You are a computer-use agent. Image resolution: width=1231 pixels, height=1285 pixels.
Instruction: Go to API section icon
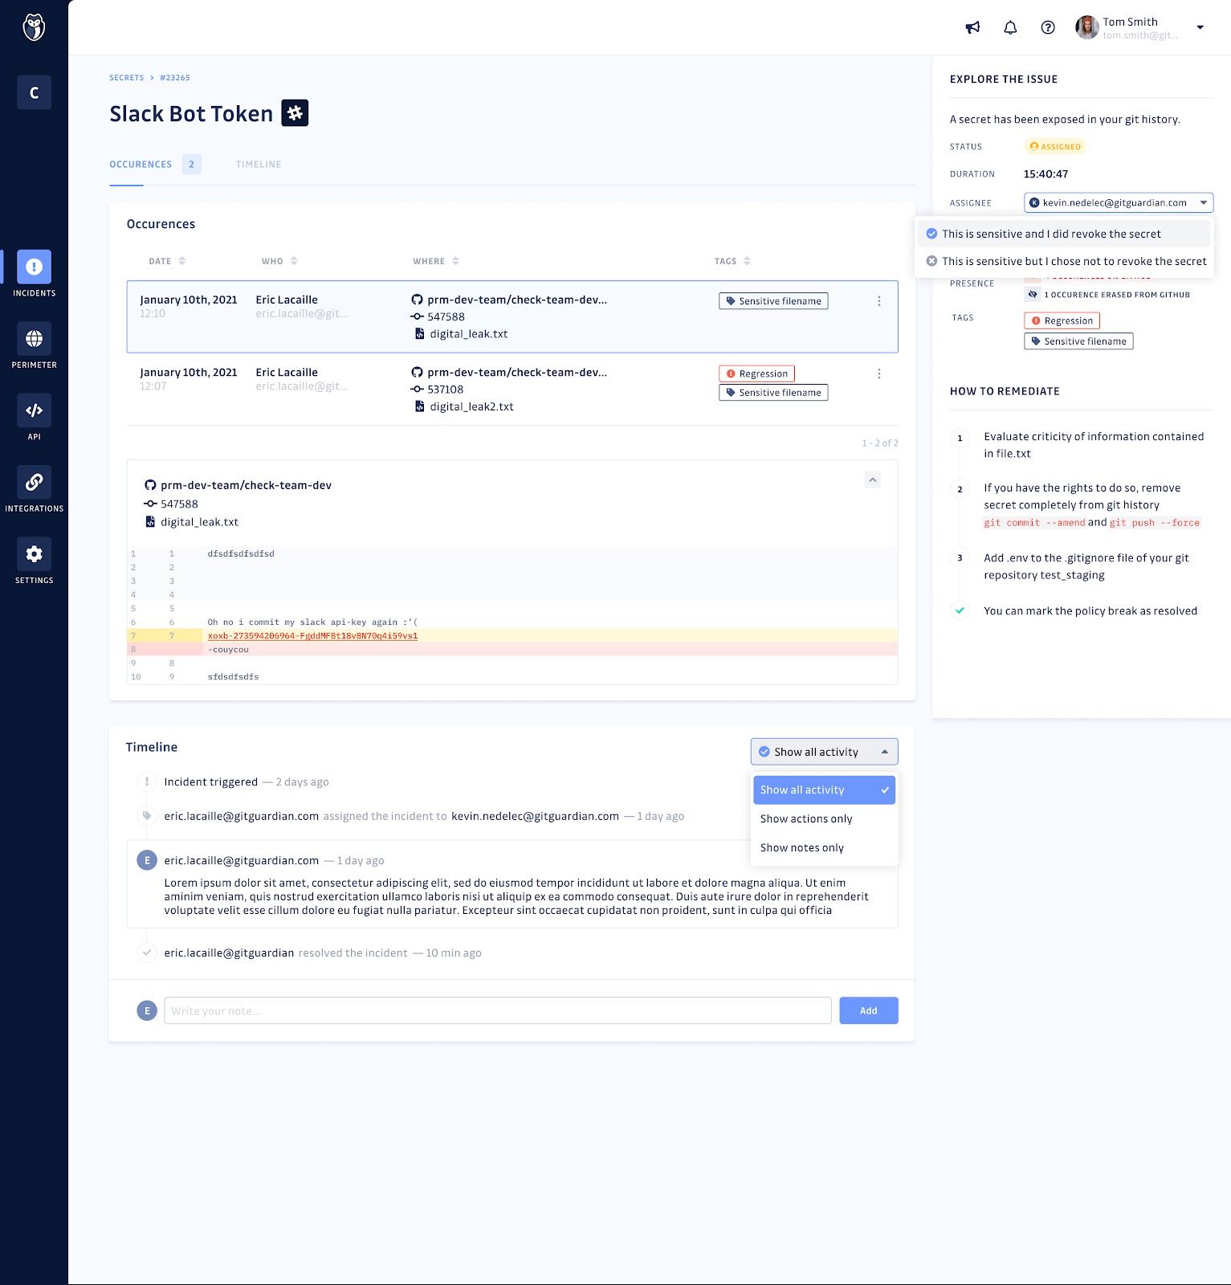(x=34, y=410)
